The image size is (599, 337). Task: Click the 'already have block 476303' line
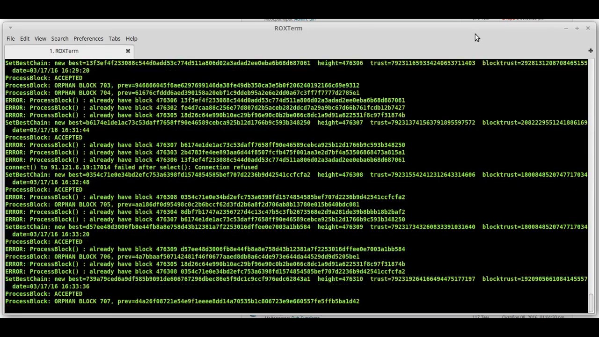point(205,152)
